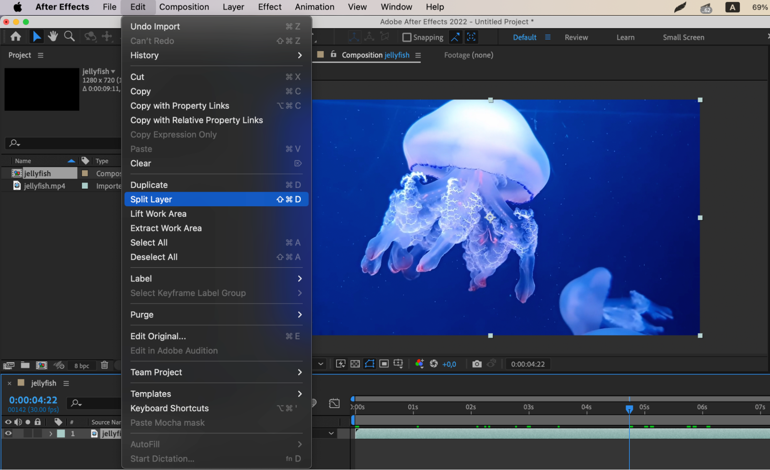This screenshot has height=470, width=770.
Task: Click the layer 1 label color swatch
Action: tap(61, 433)
